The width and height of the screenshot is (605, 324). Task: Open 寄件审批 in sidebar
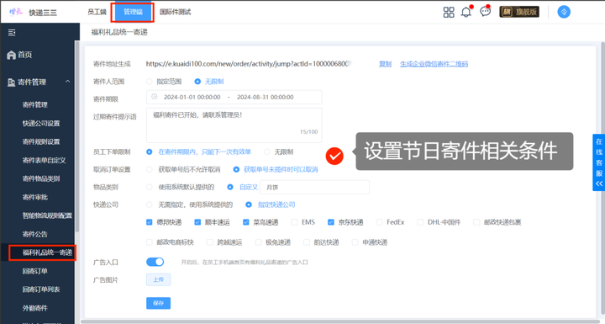pos(35,197)
